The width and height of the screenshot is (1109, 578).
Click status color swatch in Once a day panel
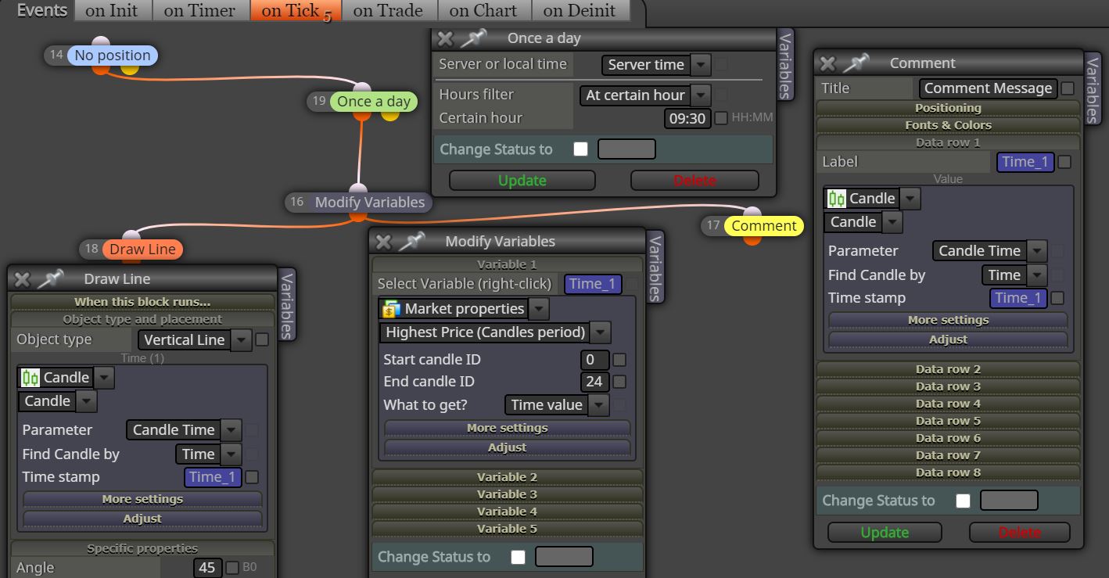[626, 149]
